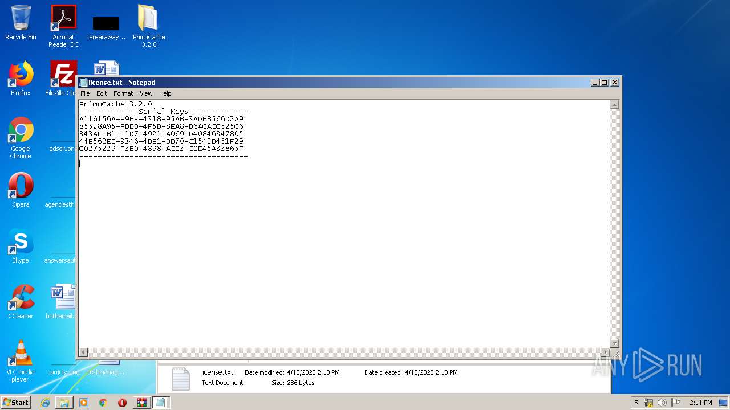Launch Skype from the desktop
Image resolution: width=730 pixels, height=410 pixels.
[21, 246]
